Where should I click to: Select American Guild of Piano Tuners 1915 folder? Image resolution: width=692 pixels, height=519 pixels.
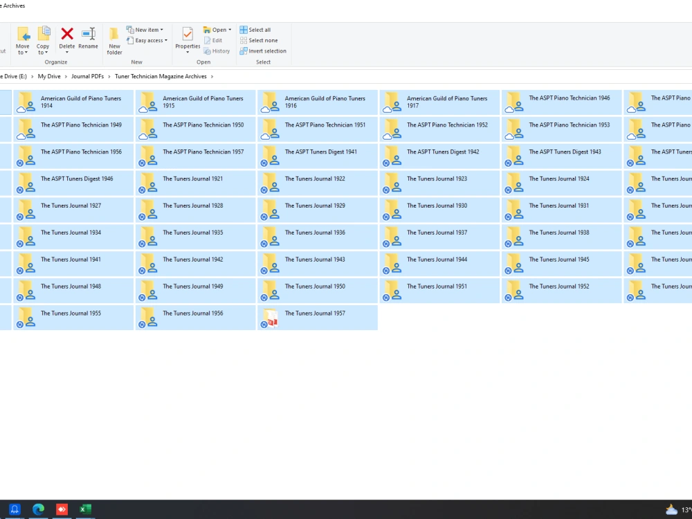coord(196,102)
